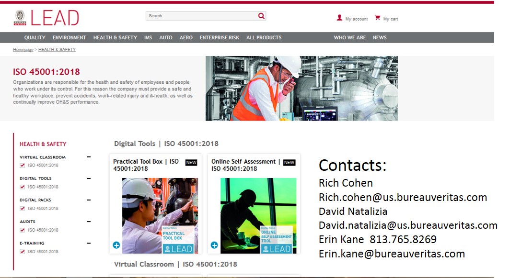Open the IMS menu
Viewport: 509px width, 278px height.
148,38
